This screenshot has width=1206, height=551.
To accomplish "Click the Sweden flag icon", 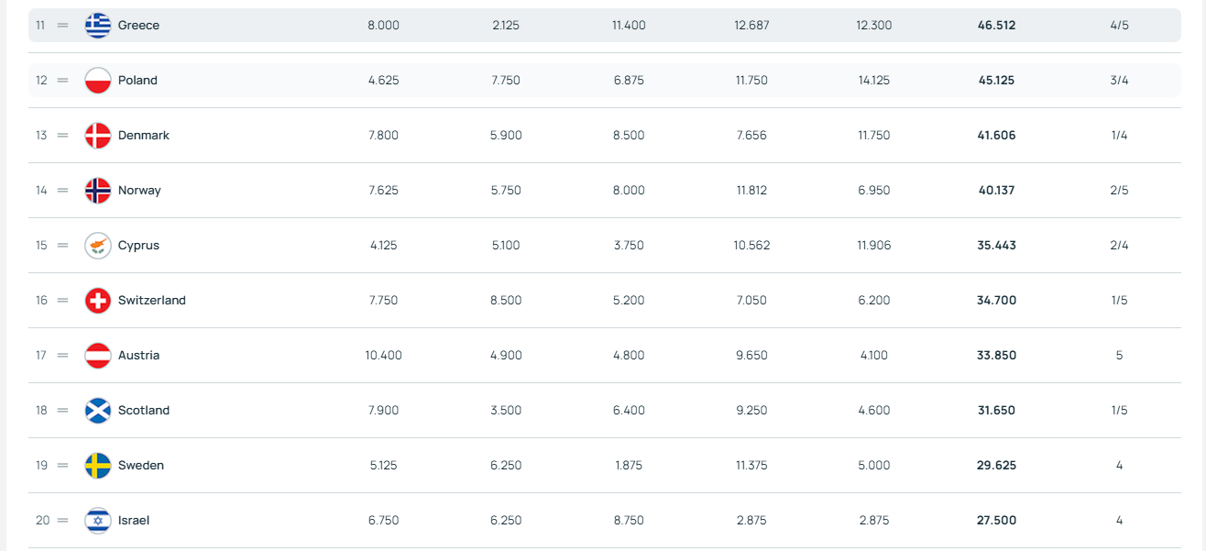I will [98, 466].
